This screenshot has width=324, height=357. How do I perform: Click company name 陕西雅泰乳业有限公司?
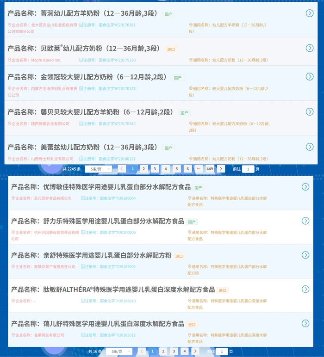pyautogui.click(x=50, y=123)
